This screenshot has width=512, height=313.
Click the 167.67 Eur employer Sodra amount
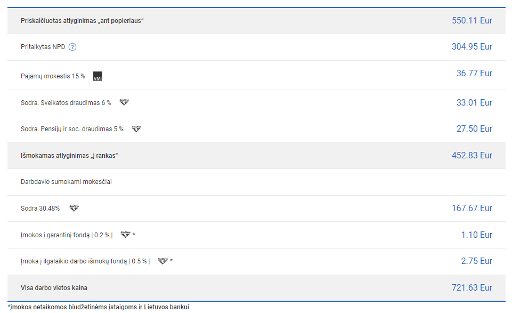tap(472, 208)
